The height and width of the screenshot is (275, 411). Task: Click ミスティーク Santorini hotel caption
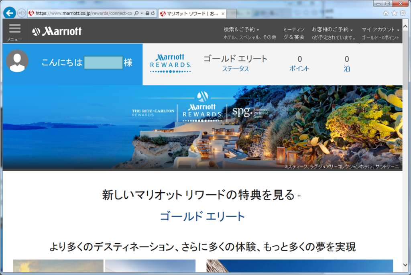pos(342,167)
